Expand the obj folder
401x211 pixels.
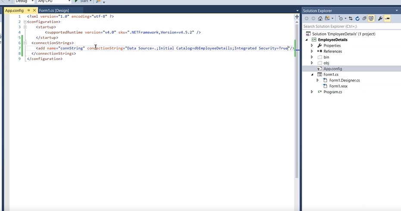(x=312, y=63)
